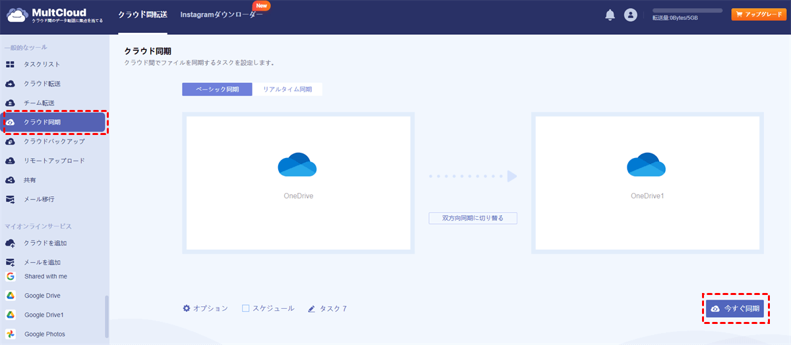This screenshot has height=345, width=791.
Task: Switch to the リアルタイム同期 tab
Action: pos(287,90)
